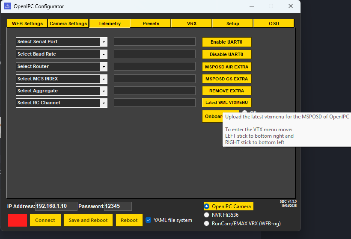Image resolution: width=351 pixels, height=239 pixels.
Task: Open the Camera Settings tab
Action: pyautogui.click(x=68, y=24)
